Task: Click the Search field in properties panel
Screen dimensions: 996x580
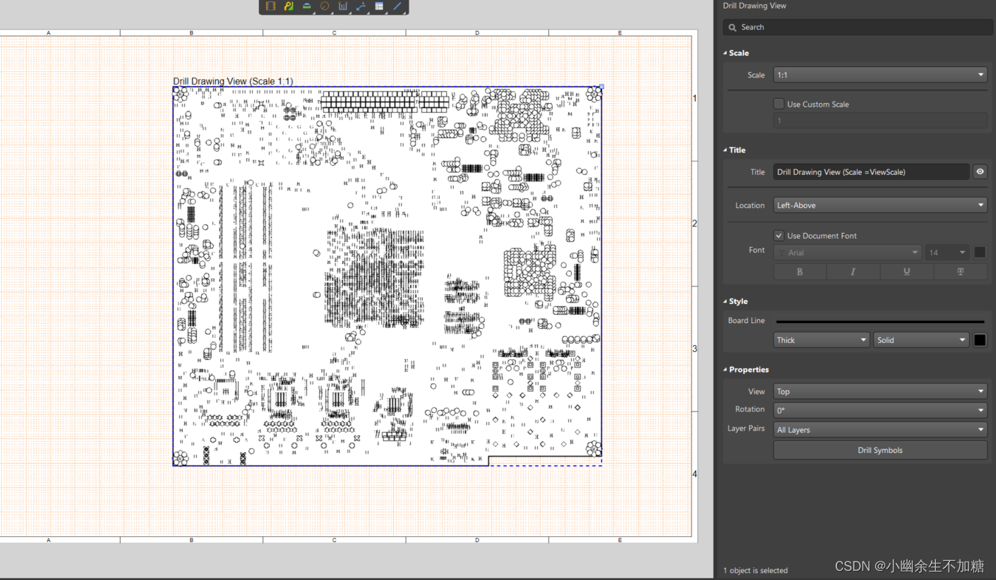Action: pyautogui.click(x=858, y=27)
